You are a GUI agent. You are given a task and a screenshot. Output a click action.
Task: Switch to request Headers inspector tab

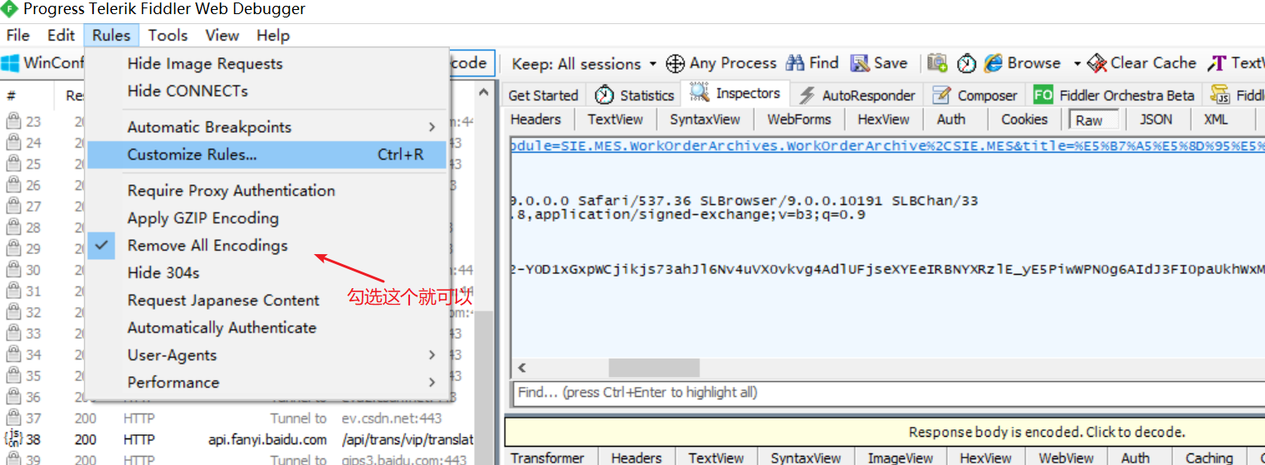[535, 119]
